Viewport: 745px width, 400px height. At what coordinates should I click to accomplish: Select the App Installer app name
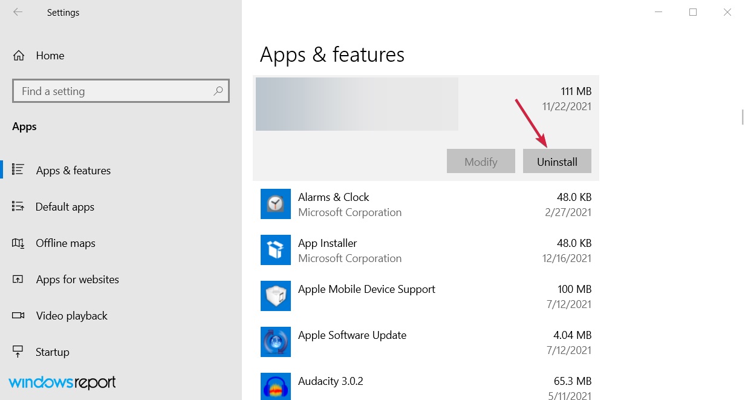327,243
